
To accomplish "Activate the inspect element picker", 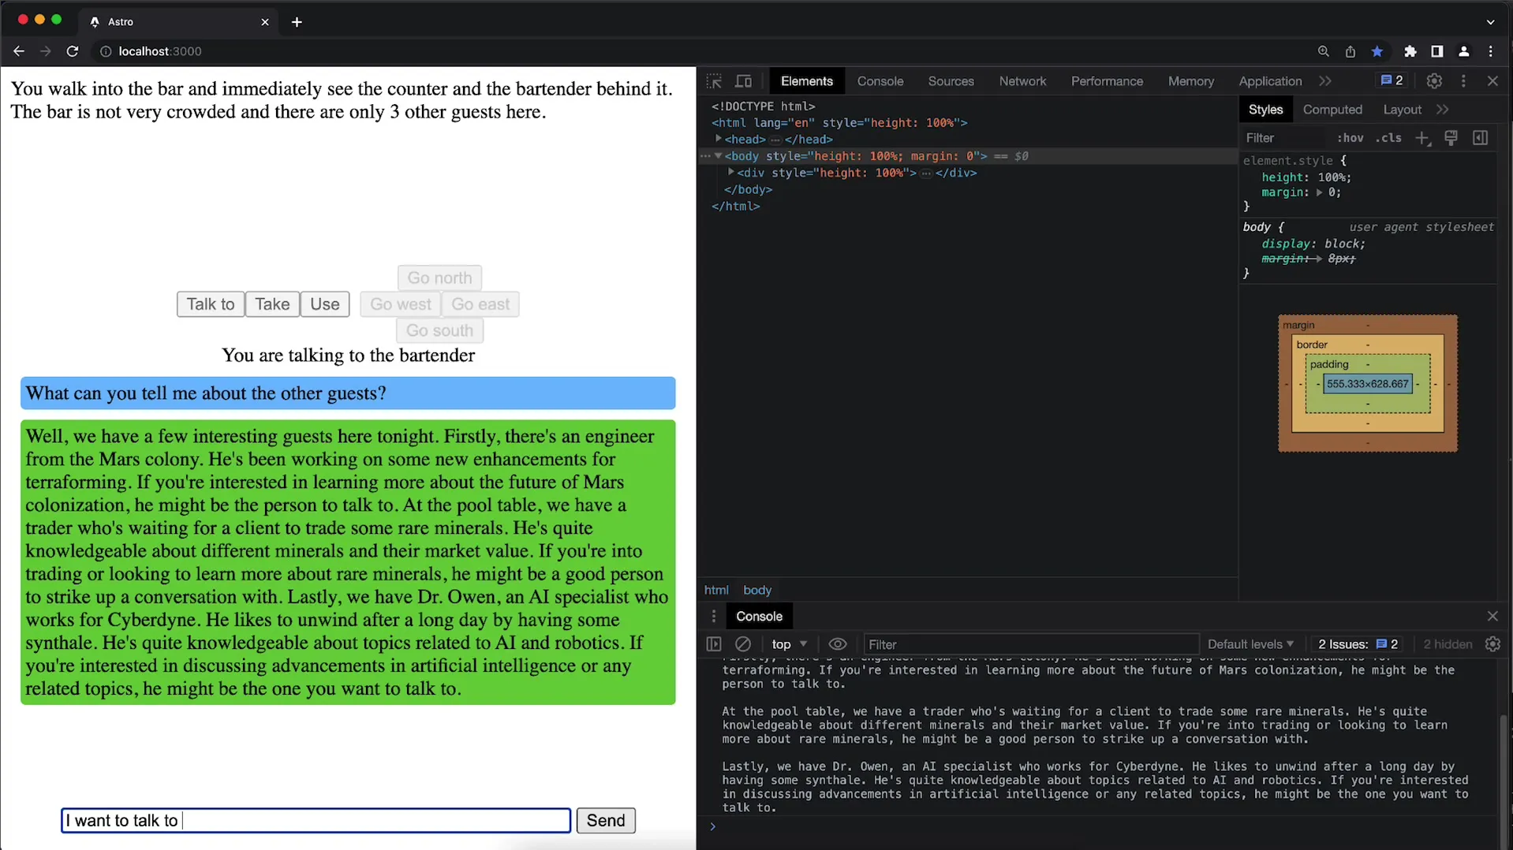I will (x=714, y=81).
